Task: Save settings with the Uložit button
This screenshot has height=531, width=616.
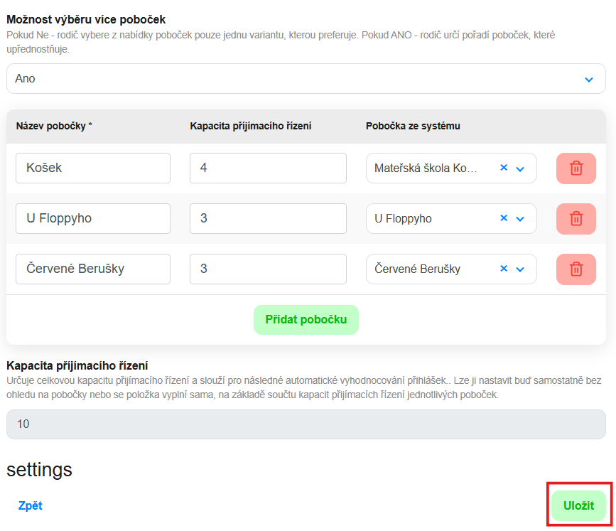Action: [x=578, y=505]
